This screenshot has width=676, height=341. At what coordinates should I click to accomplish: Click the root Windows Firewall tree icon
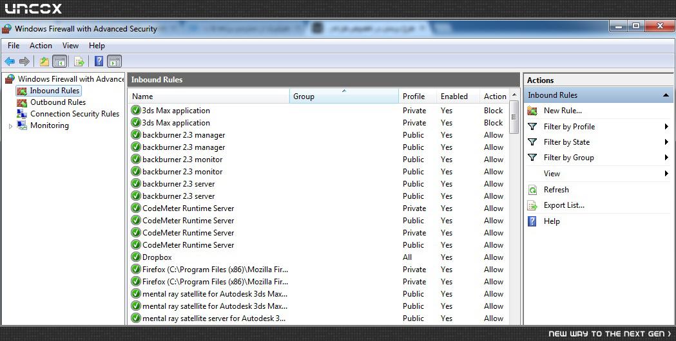click(x=10, y=79)
